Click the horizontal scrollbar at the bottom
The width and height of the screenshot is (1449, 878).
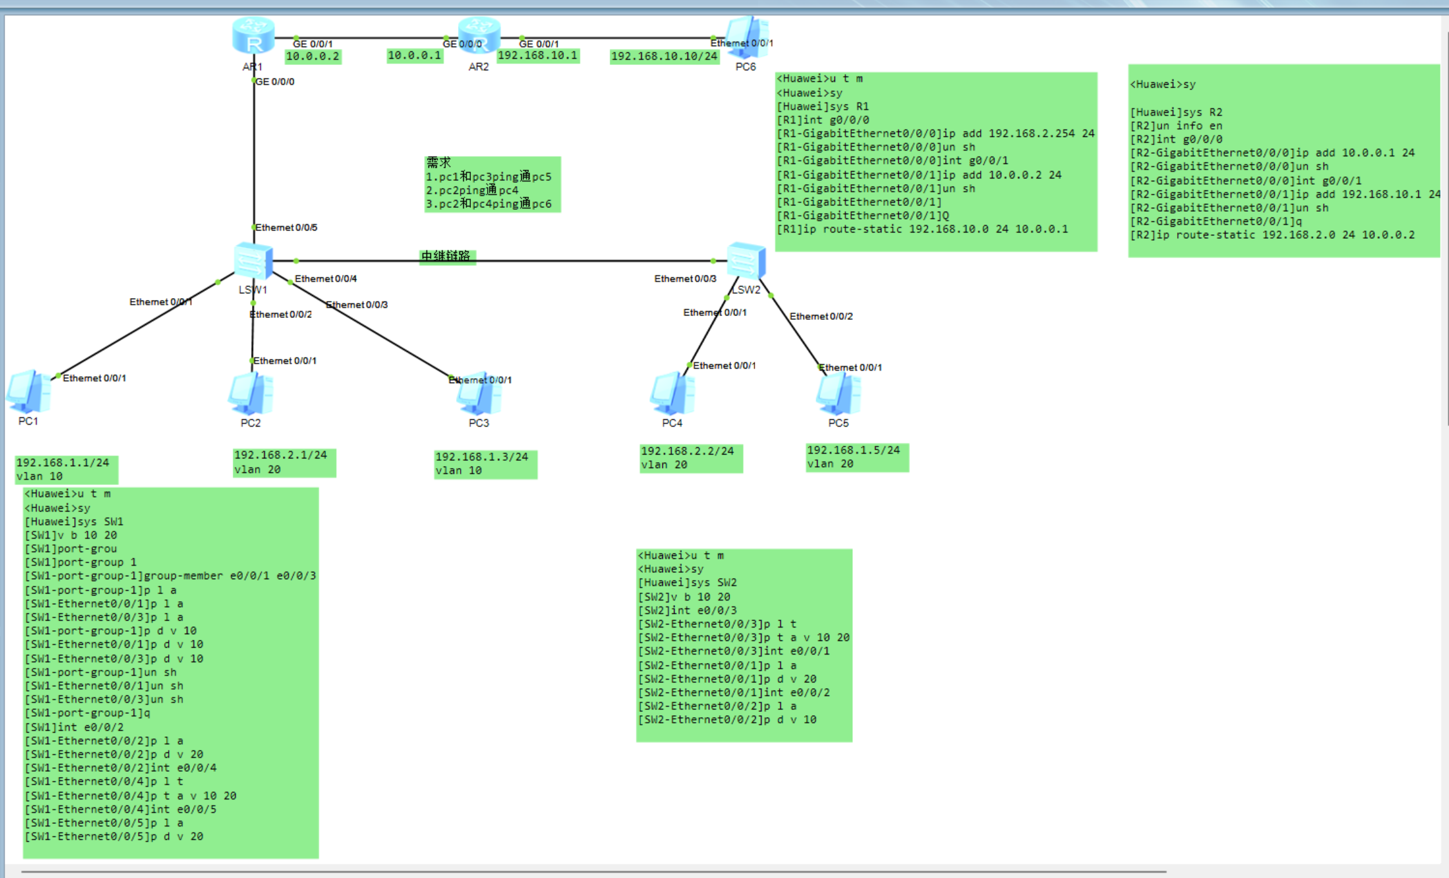(593, 872)
